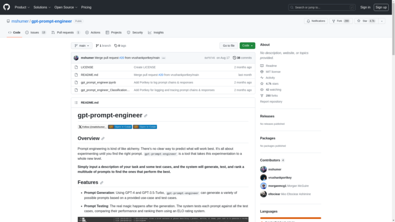395x222 pixels.
Task: Click the second Open in Colab badge
Action: [145, 127]
